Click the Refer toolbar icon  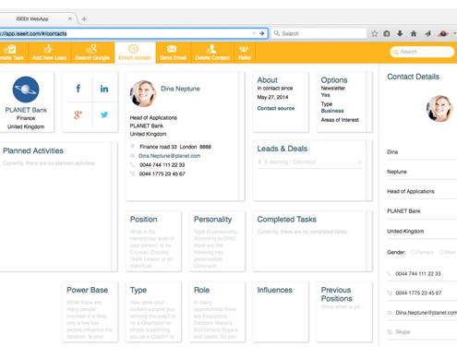tap(244, 49)
